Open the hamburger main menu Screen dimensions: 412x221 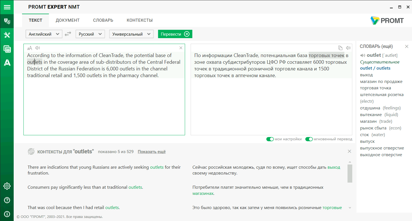click(x=7, y=7)
